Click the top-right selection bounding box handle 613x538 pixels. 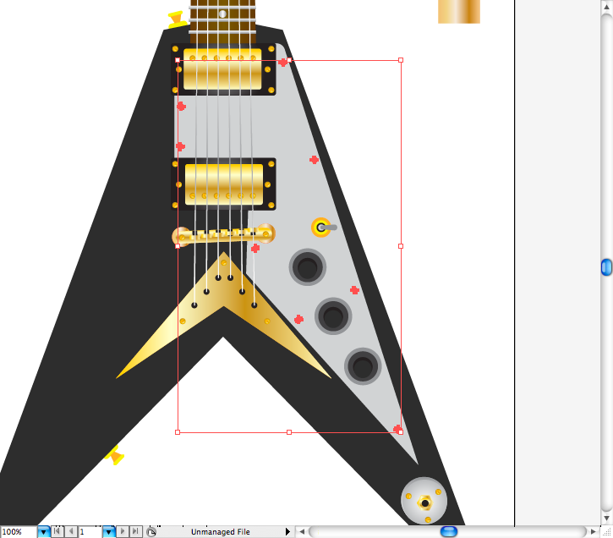[401, 60]
